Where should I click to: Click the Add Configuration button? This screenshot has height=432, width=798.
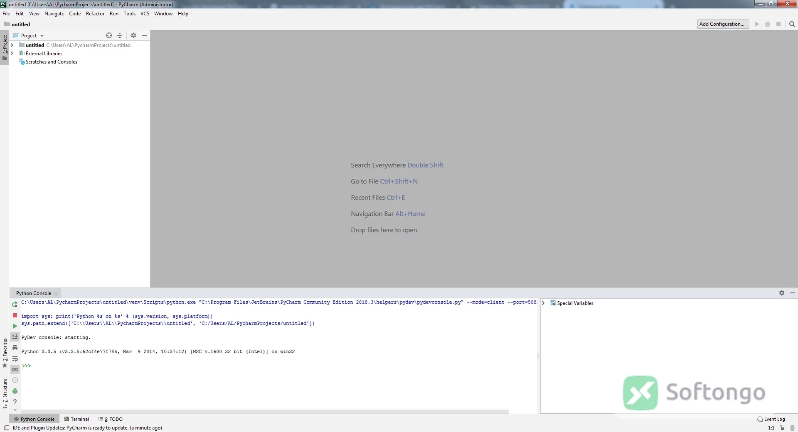click(x=722, y=24)
